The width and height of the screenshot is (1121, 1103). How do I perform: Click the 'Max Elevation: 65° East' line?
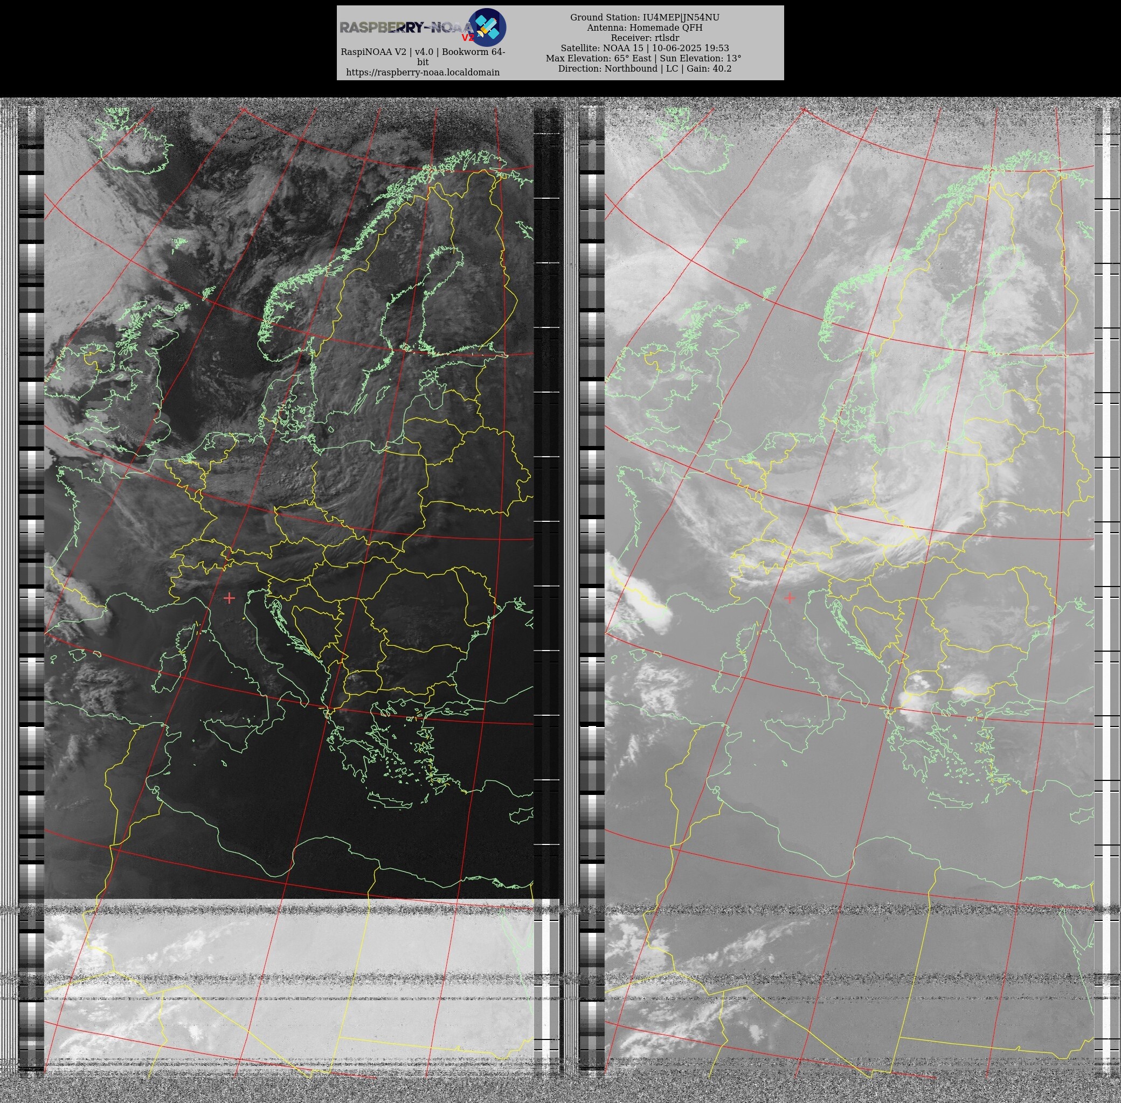click(643, 59)
